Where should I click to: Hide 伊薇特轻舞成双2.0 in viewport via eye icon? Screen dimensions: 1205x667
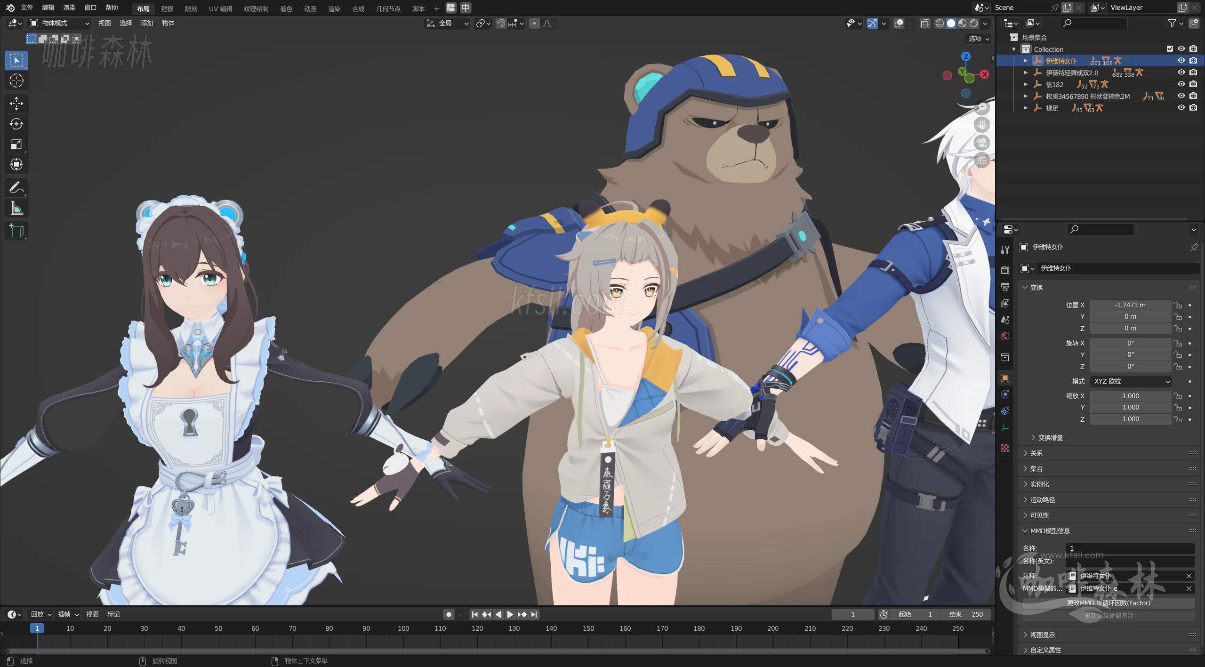(1181, 72)
